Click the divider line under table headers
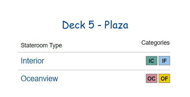The height and width of the screenshot is (97, 190). 94,52
